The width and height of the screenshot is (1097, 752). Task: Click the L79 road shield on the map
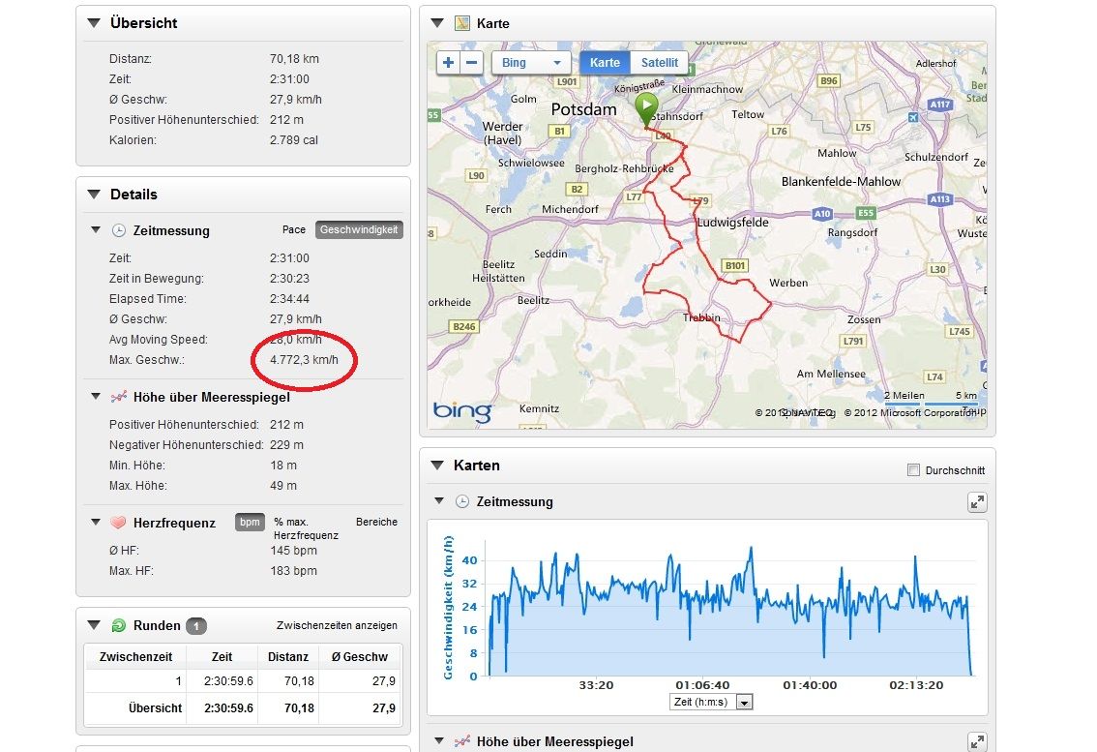700,201
